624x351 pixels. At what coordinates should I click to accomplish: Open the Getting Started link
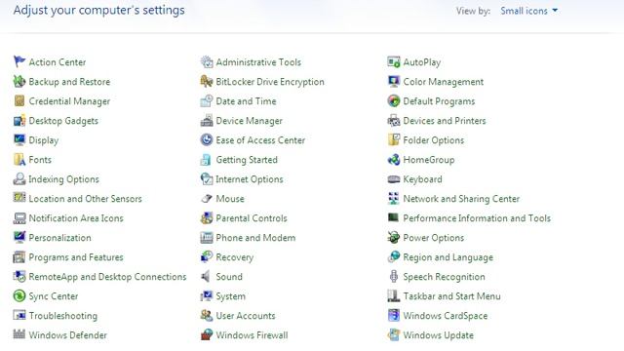pos(247,160)
